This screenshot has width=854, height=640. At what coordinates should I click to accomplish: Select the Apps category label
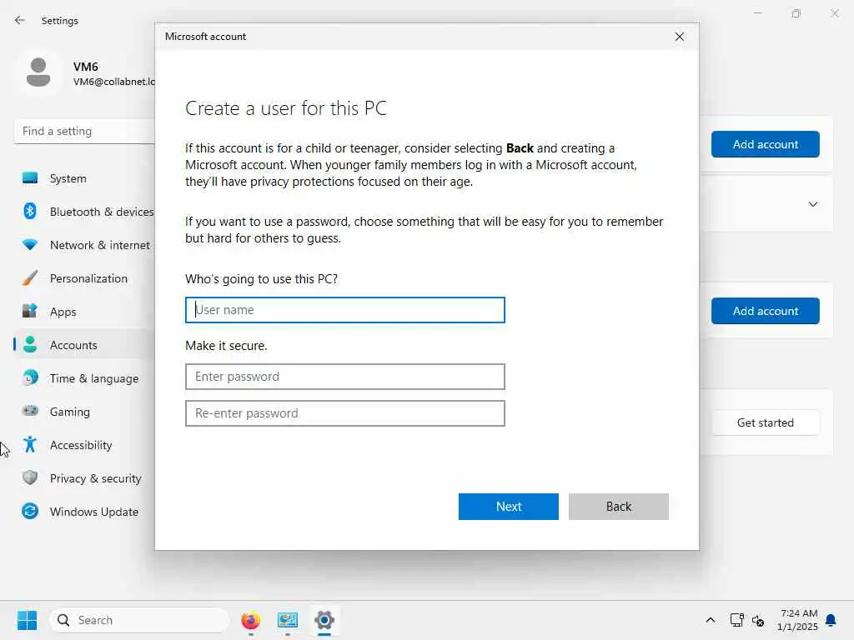point(63,312)
